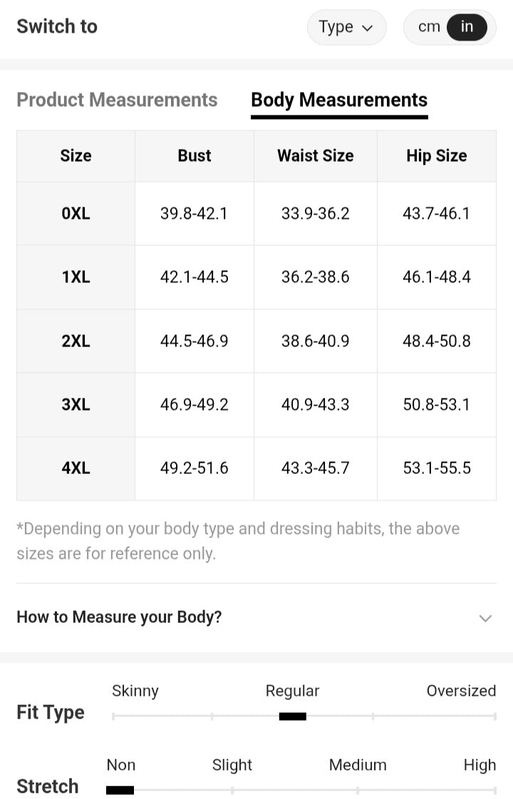Click the Fit Type Regular slider marker
Screen dimensions: 513x799
[292, 716]
